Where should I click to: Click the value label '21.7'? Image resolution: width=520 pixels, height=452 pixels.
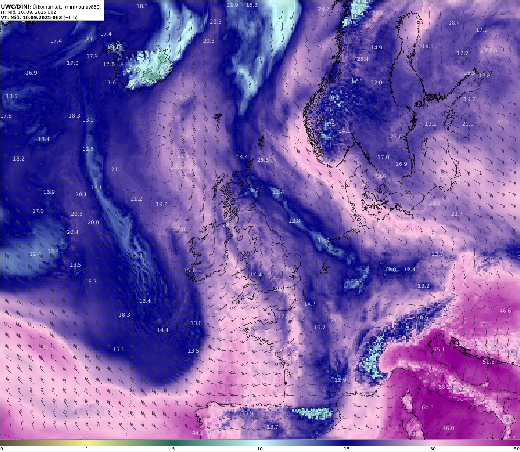point(457,214)
